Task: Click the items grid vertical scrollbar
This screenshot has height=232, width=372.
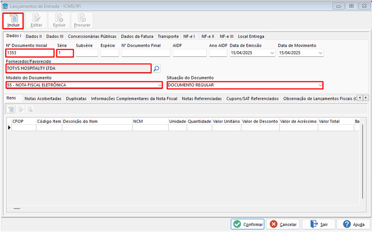Action: click(x=363, y=161)
